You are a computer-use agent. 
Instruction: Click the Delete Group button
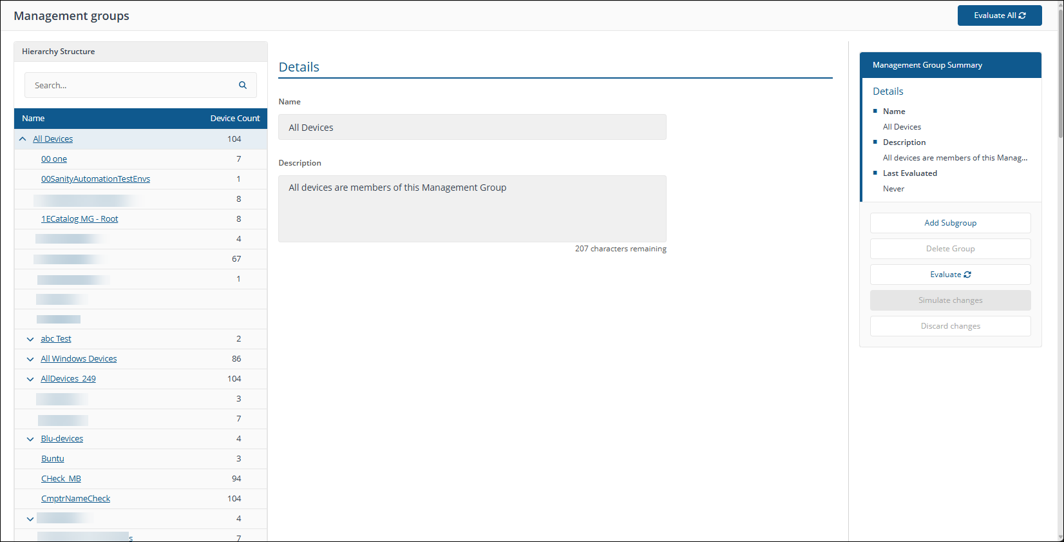950,249
